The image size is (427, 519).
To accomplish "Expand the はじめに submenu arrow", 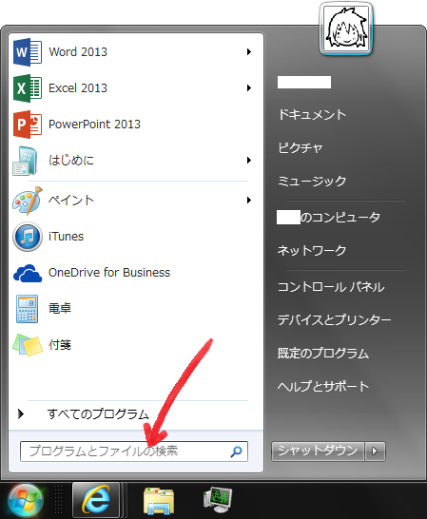I will 249,161.
